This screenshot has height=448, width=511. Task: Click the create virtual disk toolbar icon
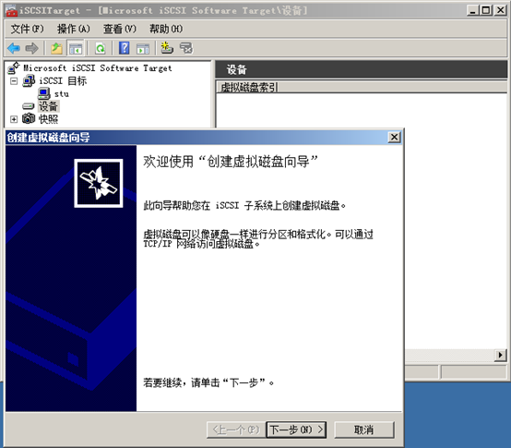click(x=167, y=48)
